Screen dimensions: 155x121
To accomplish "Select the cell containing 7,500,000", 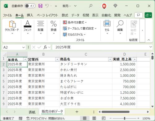I will 125,98.
